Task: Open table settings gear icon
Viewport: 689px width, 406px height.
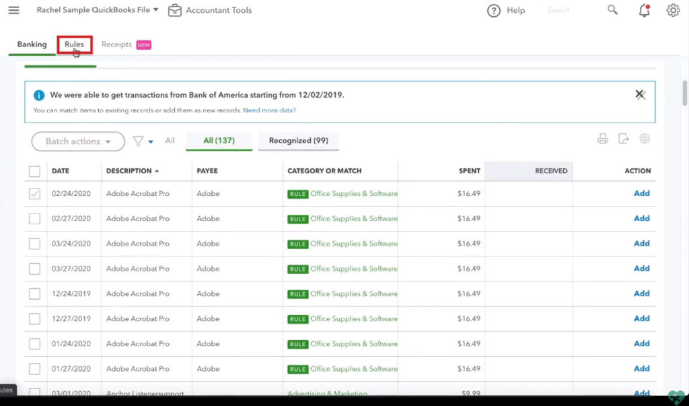Action: 645,139
